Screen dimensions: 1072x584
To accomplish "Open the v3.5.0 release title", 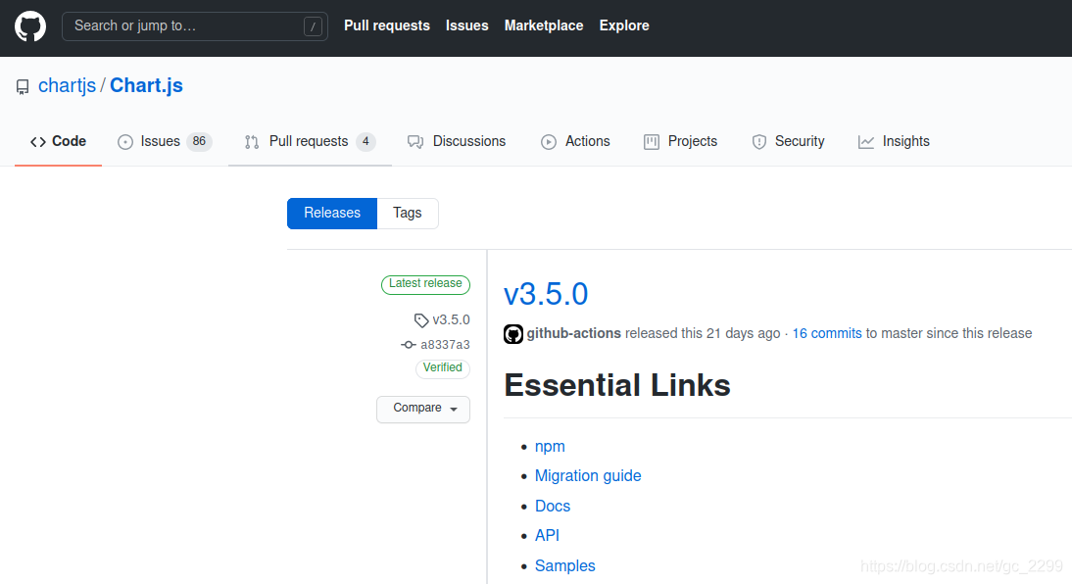I will [x=546, y=294].
